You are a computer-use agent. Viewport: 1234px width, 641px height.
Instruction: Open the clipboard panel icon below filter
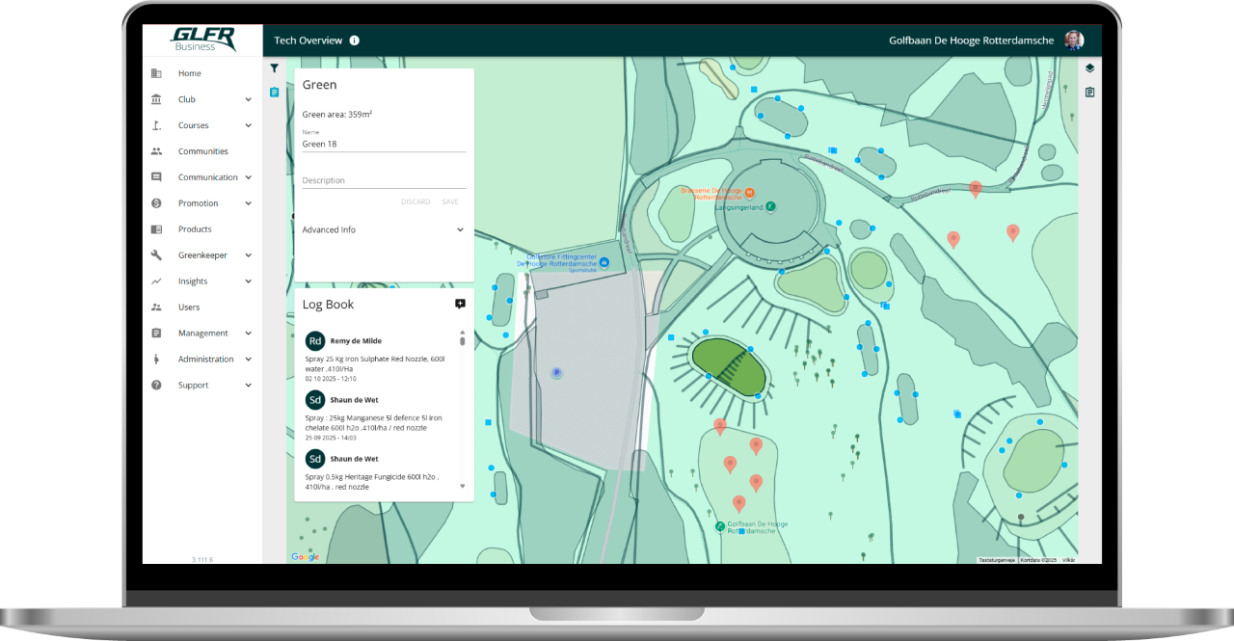point(275,93)
